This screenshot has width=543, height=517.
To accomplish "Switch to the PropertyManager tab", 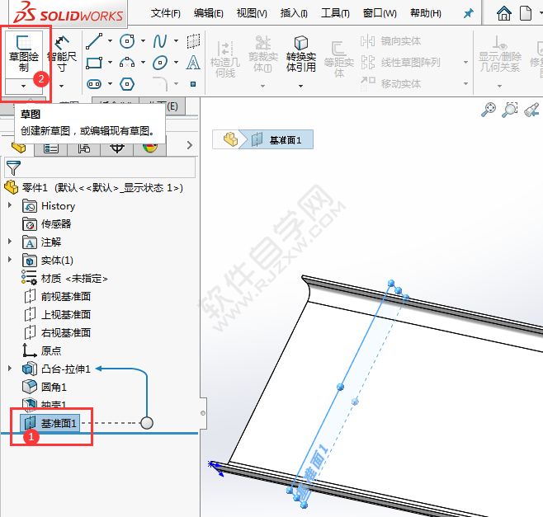I will (x=51, y=148).
